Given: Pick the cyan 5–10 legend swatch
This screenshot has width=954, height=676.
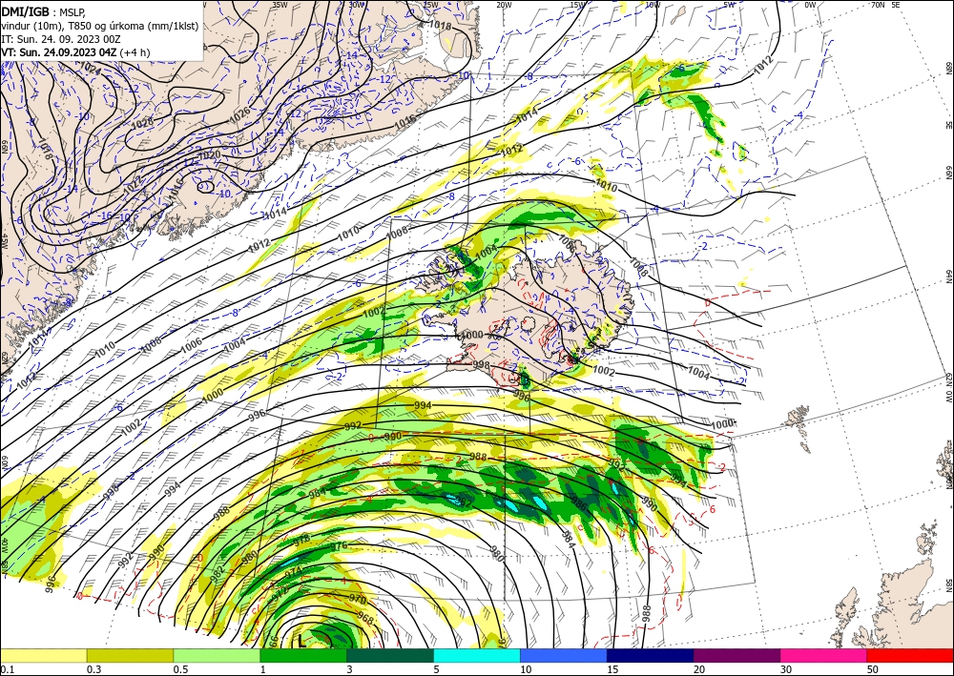Looking at the screenshot, I should pyautogui.click(x=477, y=655).
